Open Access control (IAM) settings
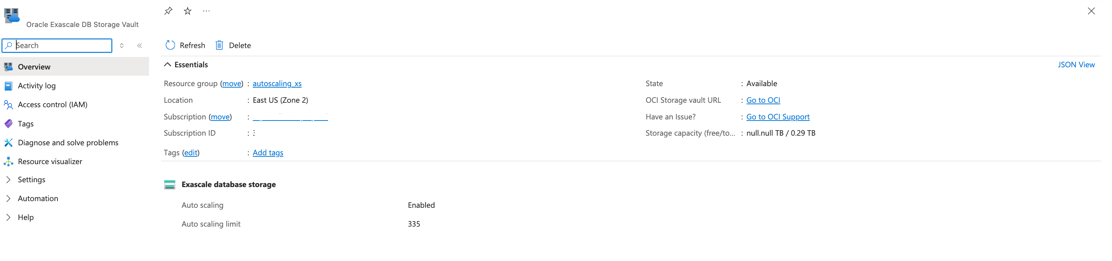Image resolution: width=1112 pixels, height=261 pixels. click(x=52, y=104)
